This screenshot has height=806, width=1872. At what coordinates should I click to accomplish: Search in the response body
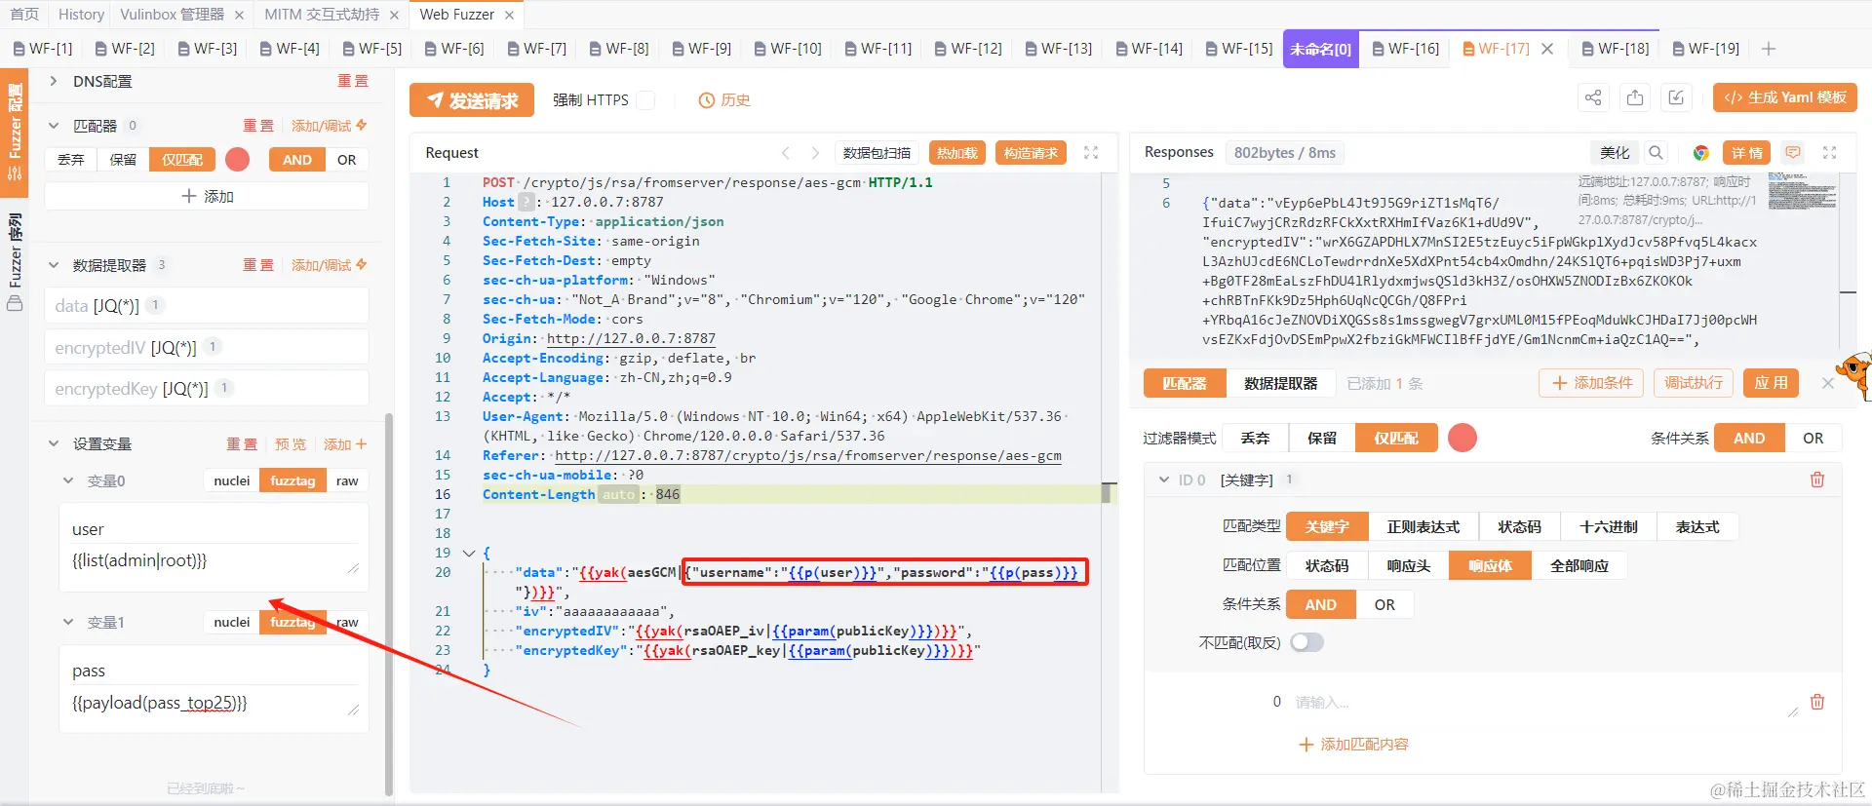pyautogui.click(x=1656, y=153)
